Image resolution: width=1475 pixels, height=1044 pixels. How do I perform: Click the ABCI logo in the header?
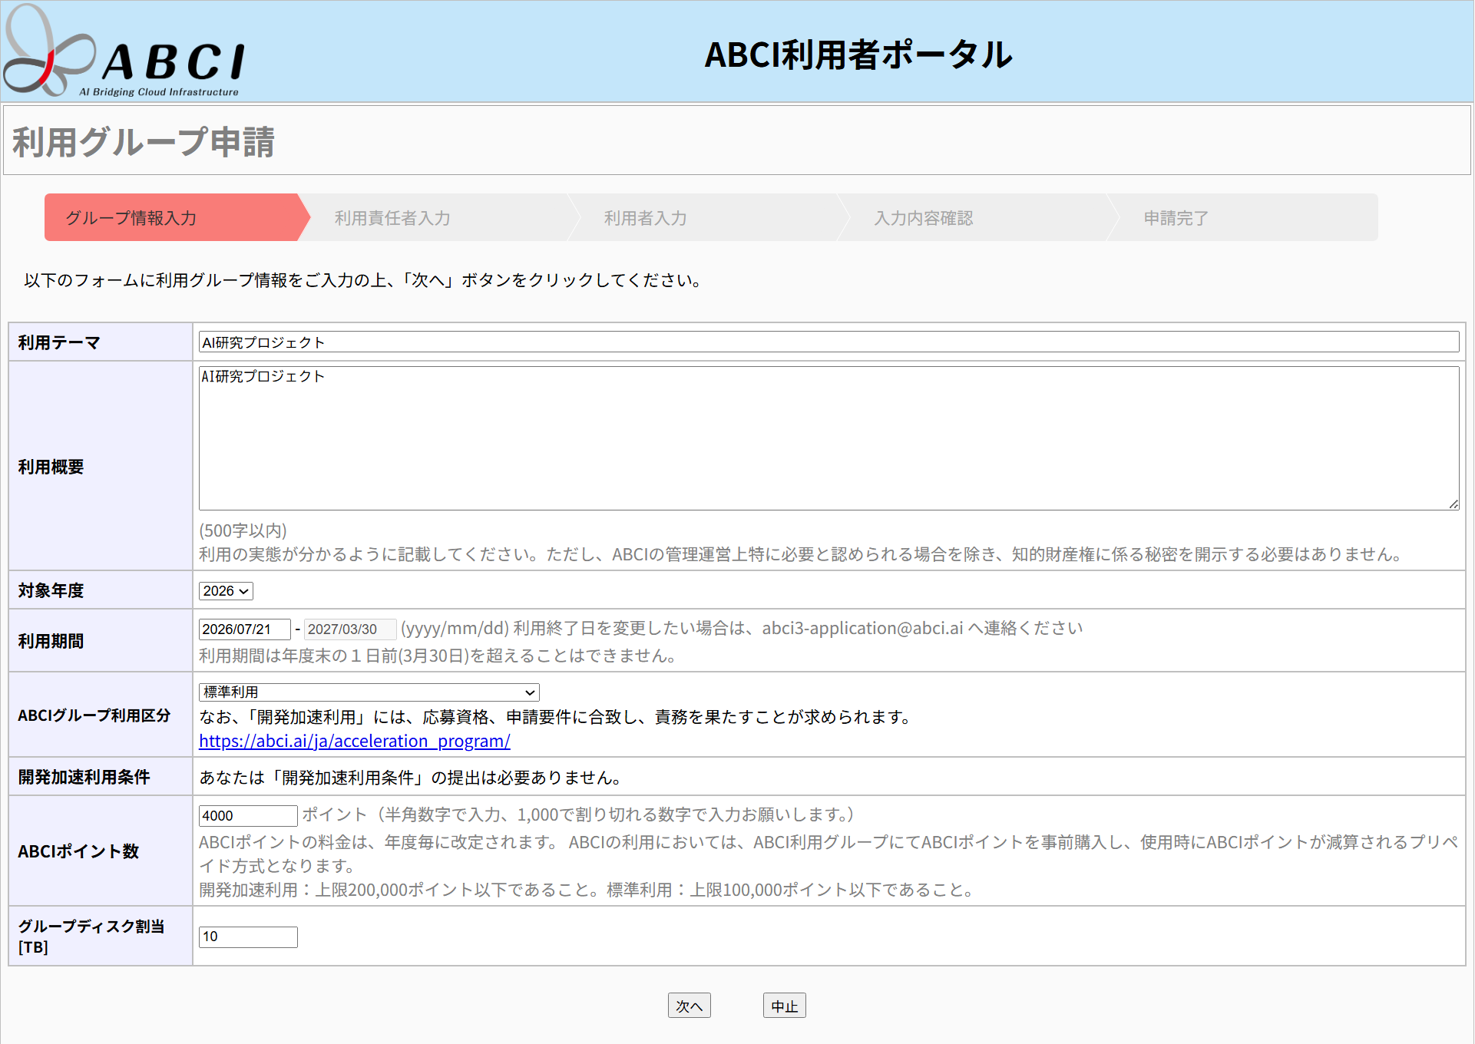tap(124, 52)
